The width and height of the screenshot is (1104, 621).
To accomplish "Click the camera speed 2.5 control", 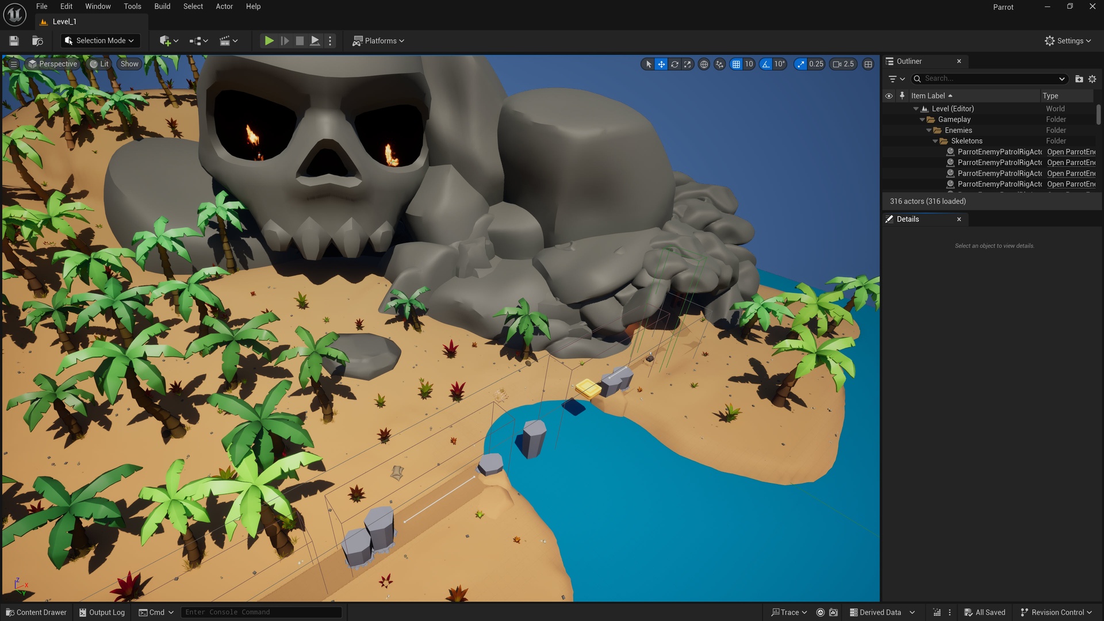I will click(x=844, y=64).
